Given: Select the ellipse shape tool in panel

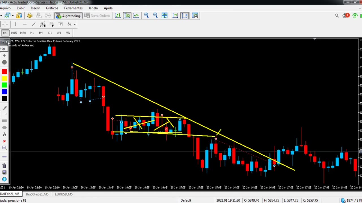Looking at the screenshot, I should [4, 128].
